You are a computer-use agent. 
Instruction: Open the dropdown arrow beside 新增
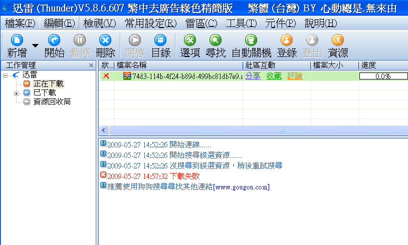[35, 45]
